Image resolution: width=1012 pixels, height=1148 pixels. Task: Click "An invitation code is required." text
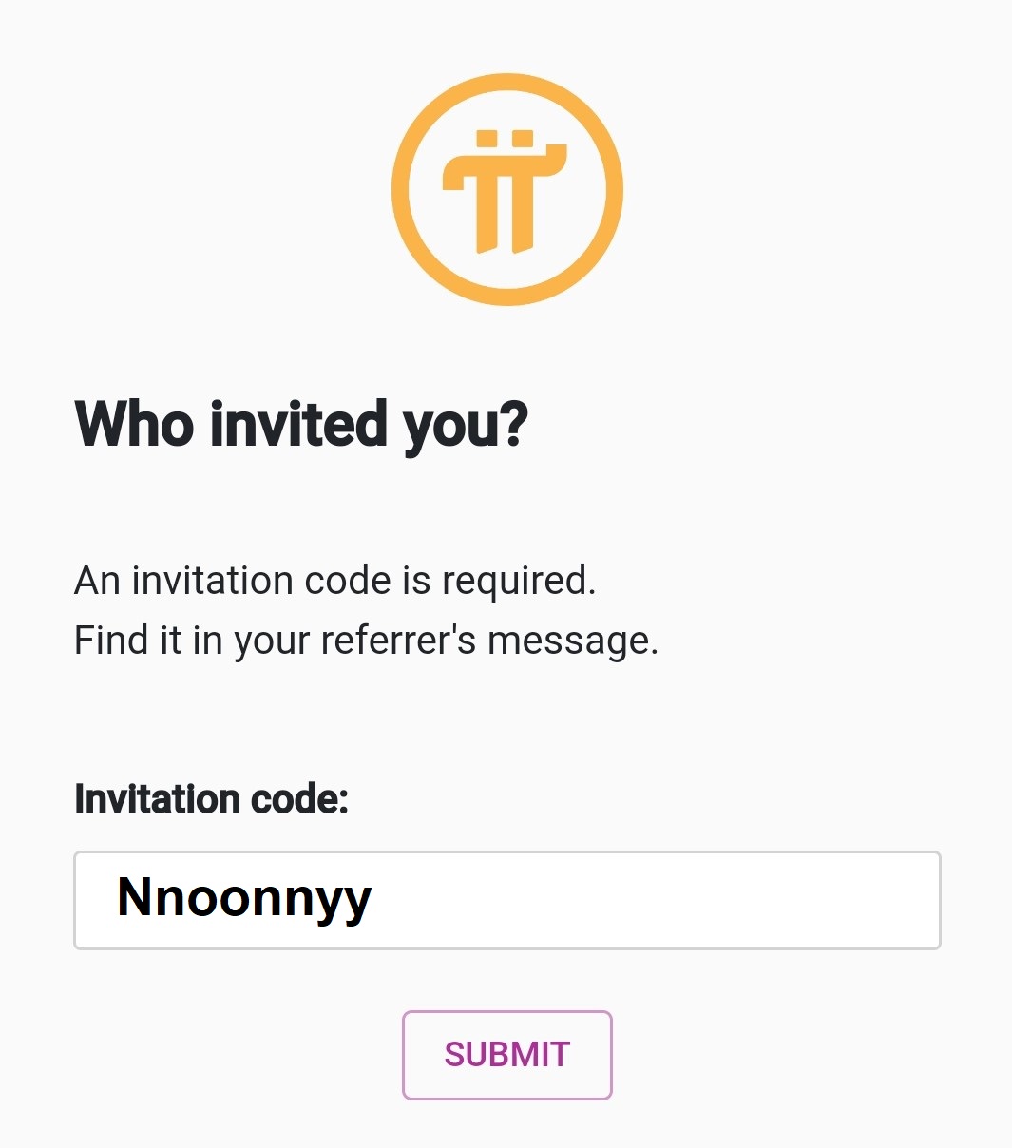click(334, 581)
